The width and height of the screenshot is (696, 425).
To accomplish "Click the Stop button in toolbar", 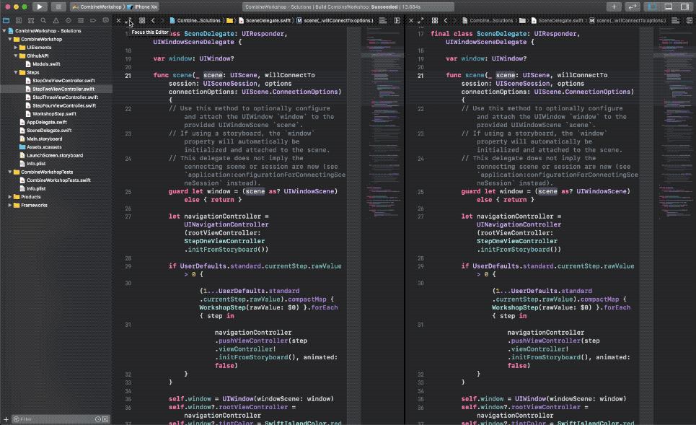I will (58, 6).
